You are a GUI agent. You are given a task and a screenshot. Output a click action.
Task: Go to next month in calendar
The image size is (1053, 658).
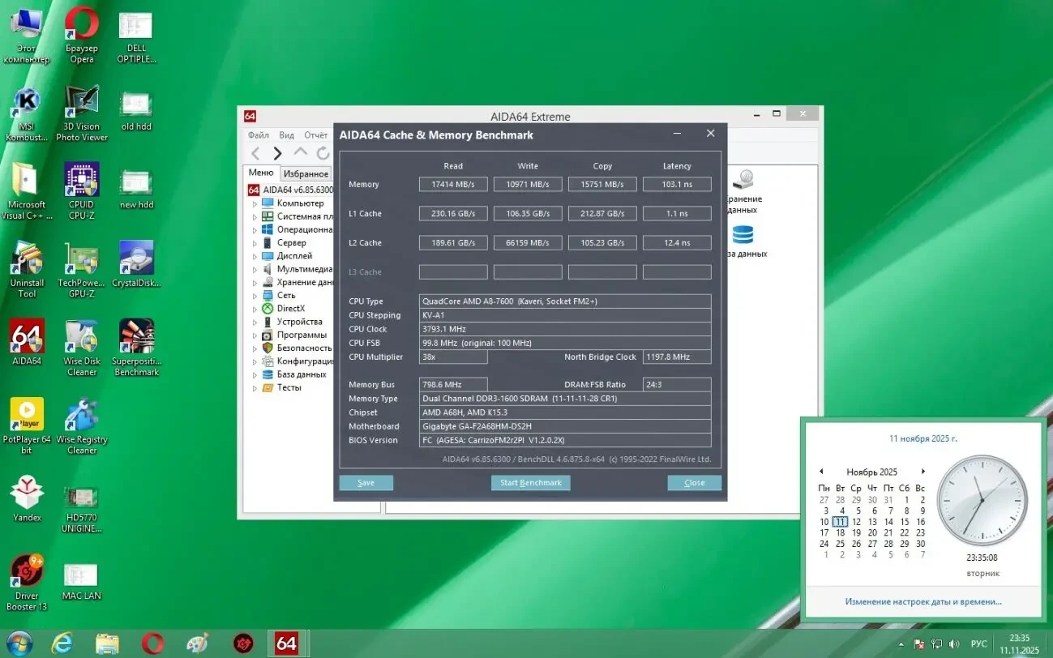point(922,472)
